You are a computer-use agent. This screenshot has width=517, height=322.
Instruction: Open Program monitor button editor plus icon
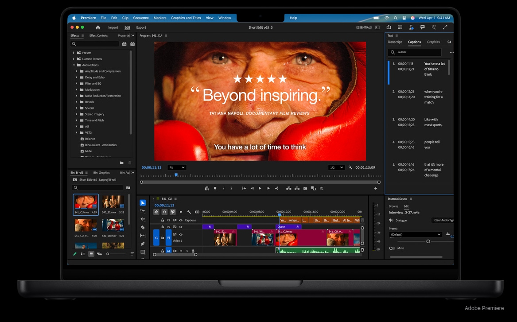point(376,188)
